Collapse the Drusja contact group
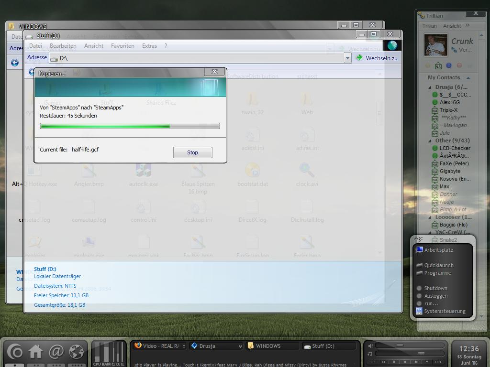Screen dimensions: 490x367 pyautogui.click(x=430, y=87)
